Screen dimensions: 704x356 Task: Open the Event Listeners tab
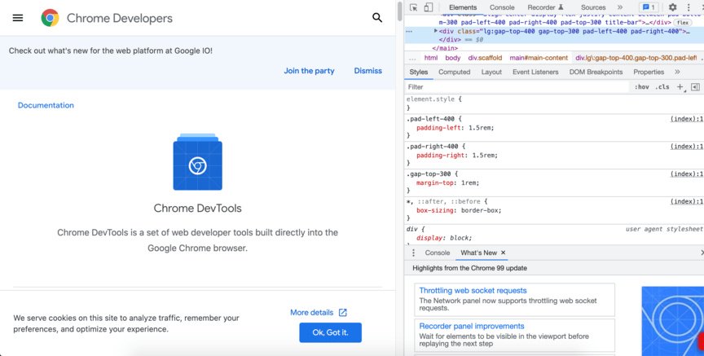(x=535, y=72)
